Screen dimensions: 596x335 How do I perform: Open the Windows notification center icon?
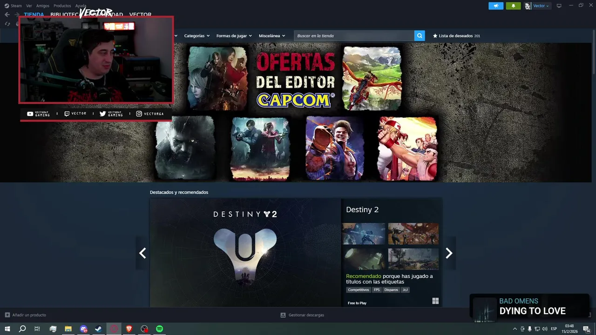[x=587, y=329]
